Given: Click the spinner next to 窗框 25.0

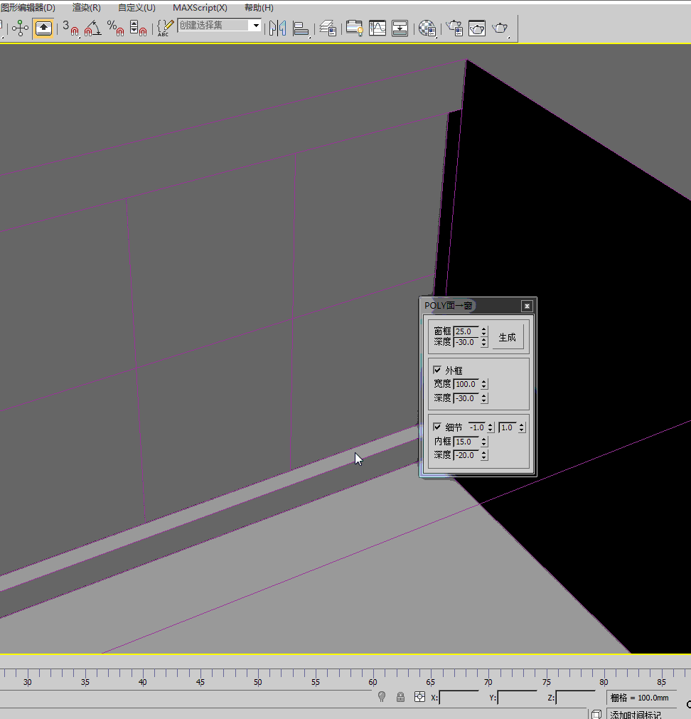Looking at the screenshot, I should pyautogui.click(x=484, y=331).
